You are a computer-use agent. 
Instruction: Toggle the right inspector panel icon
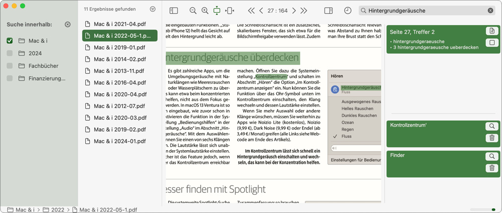[328, 10]
